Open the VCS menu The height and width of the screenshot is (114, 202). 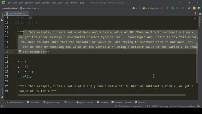(67, 3)
